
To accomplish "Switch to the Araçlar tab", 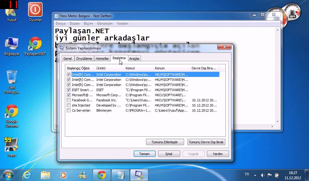I will [x=134, y=59].
